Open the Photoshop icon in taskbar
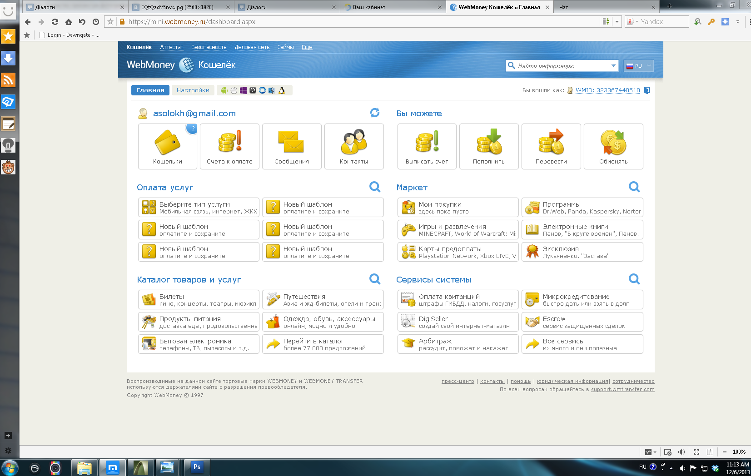The width and height of the screenshot is (751, 476). [197, 467]
